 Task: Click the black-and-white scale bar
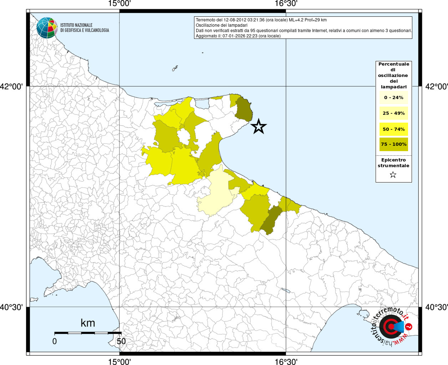[x=88, y=333]
